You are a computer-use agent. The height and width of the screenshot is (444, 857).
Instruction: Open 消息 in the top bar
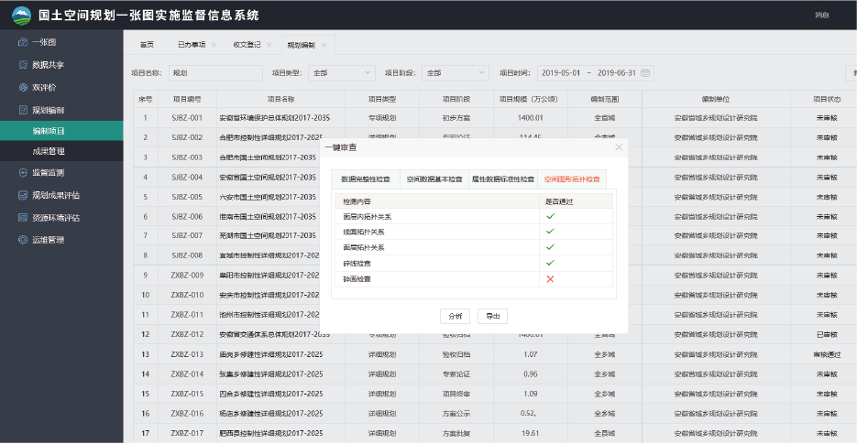821,16
